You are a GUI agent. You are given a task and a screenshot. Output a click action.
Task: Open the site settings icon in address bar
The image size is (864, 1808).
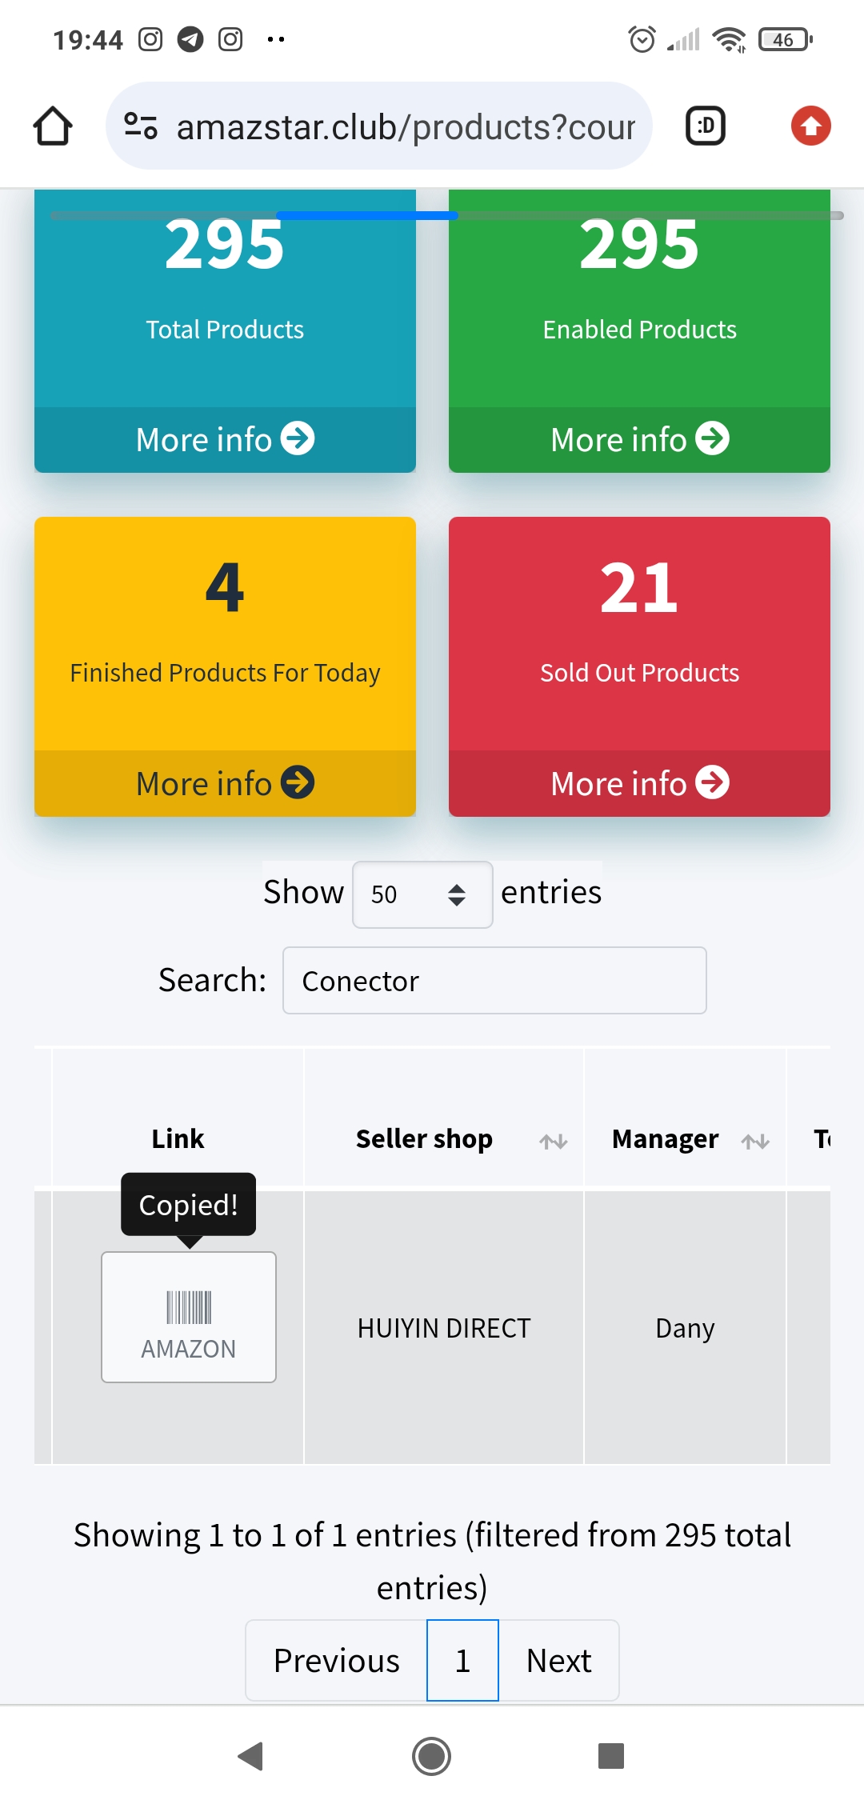point(141,126)
